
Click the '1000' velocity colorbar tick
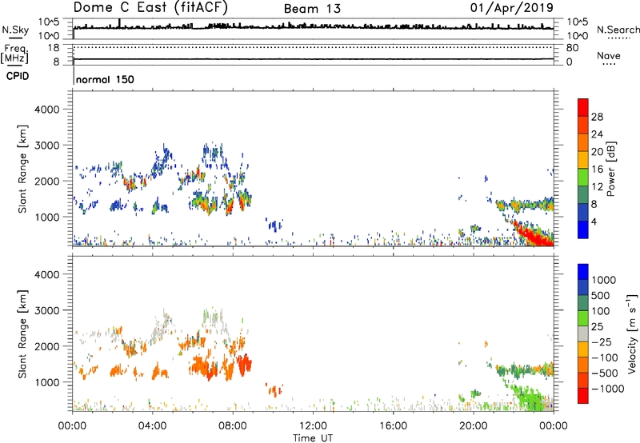[x=604, y=280]
